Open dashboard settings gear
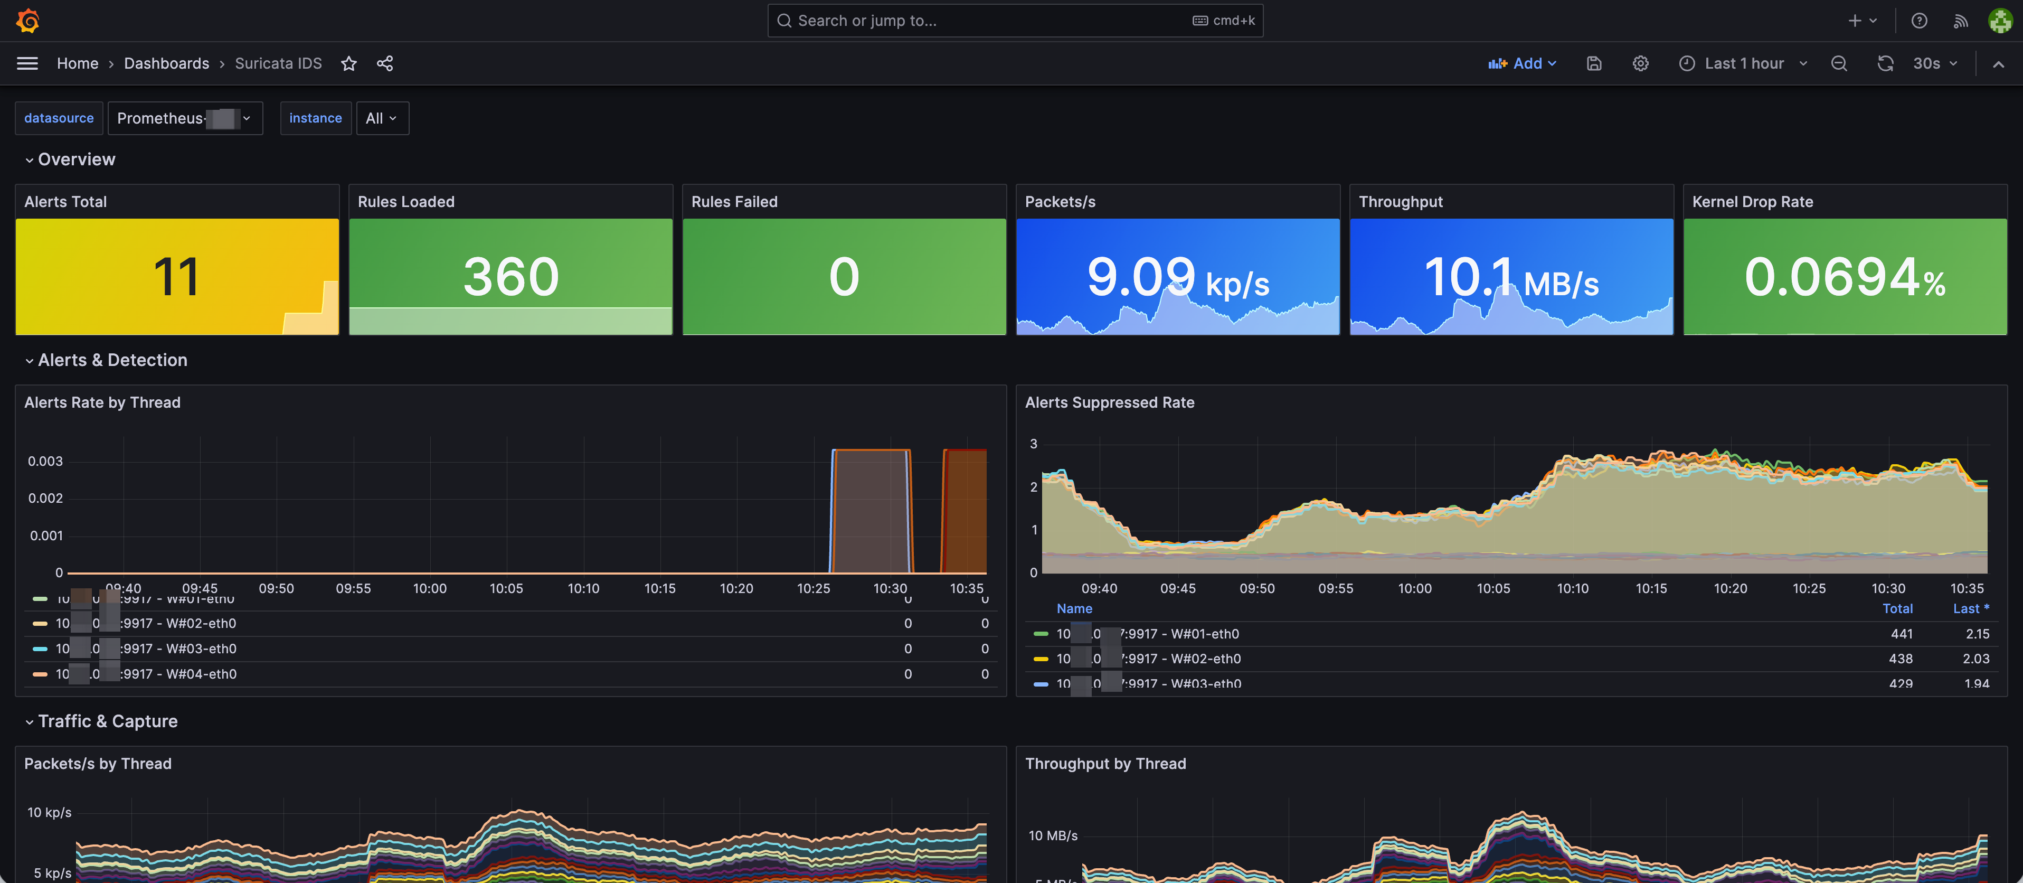Image resolution: width=2023 pixels, height=883 pixels. [1641, 63]
